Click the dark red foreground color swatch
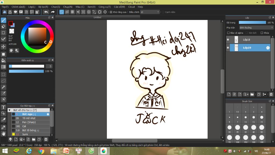 [x=11, y=23]
